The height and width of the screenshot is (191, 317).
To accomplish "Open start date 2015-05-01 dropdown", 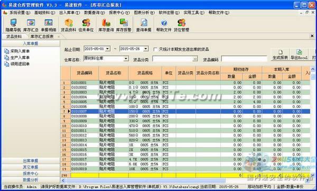I will coord(108,49).
